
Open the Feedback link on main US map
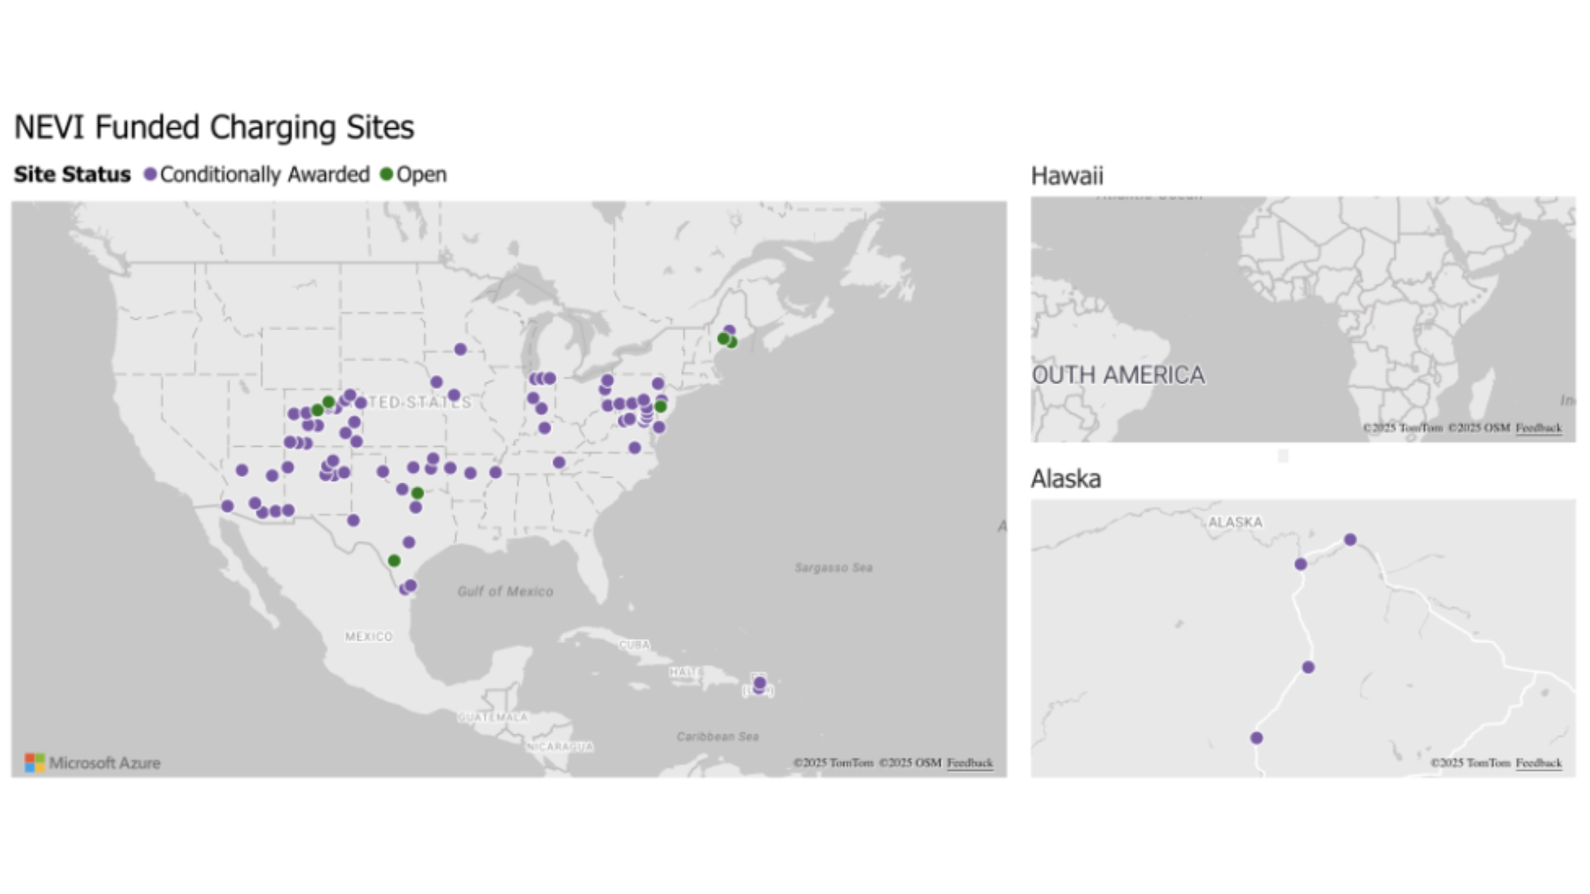point(969,762)
